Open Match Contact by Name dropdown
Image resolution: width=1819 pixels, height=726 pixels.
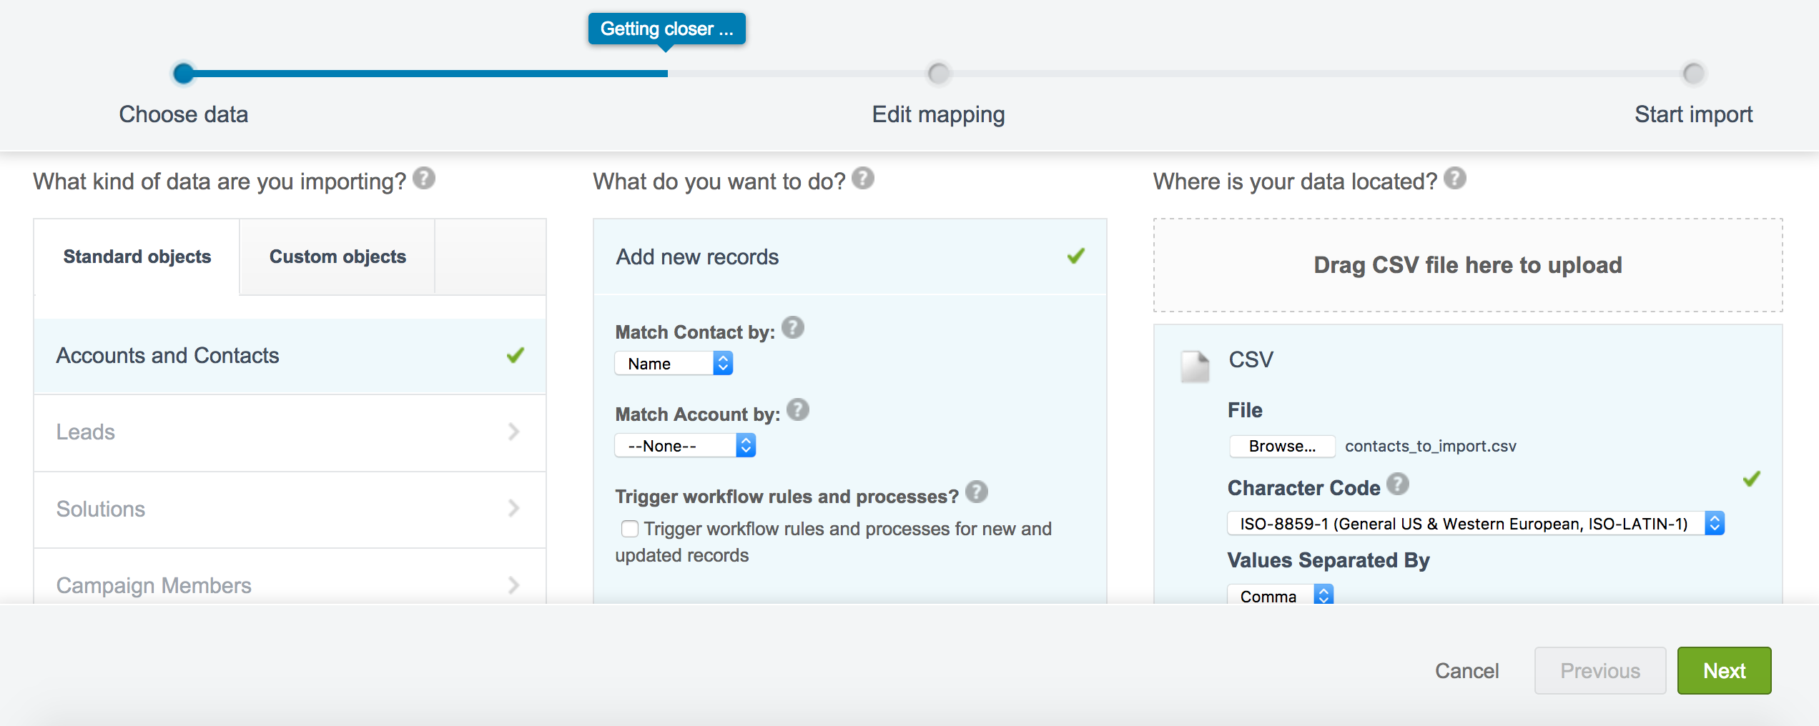tap(674, 364)
